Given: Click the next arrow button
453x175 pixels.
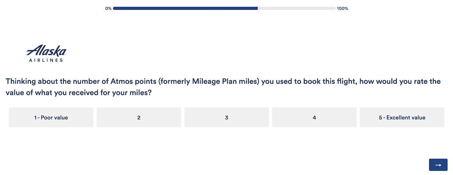Looking at the screenshot, I should 438,165.
